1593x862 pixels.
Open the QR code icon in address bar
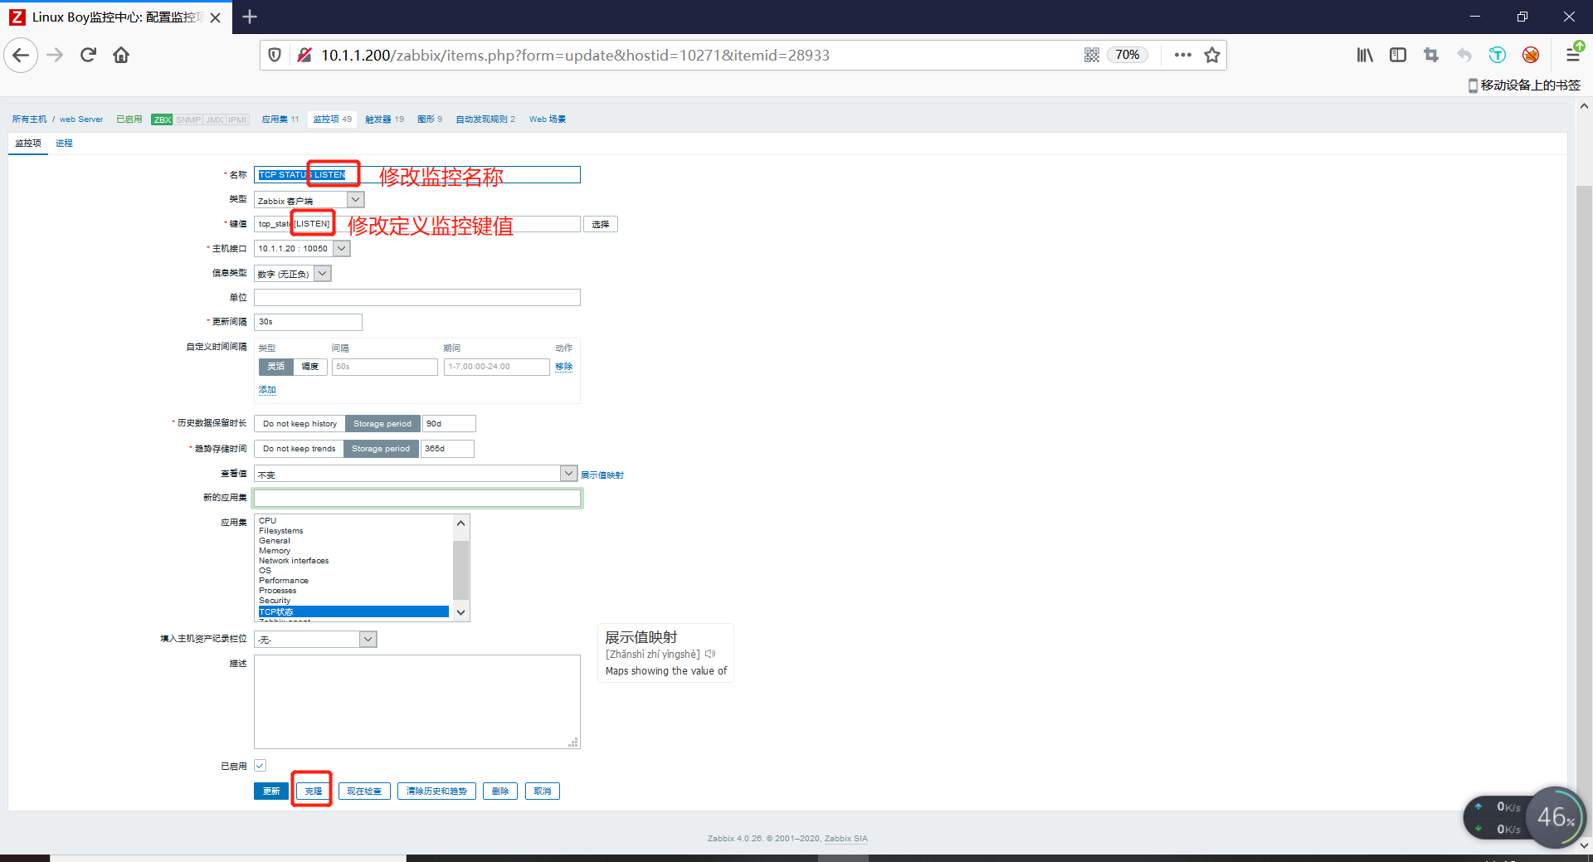click(1092, 56)
